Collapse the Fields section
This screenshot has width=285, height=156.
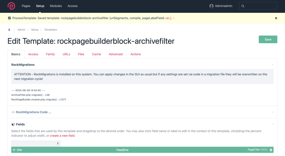click(272, 124)
